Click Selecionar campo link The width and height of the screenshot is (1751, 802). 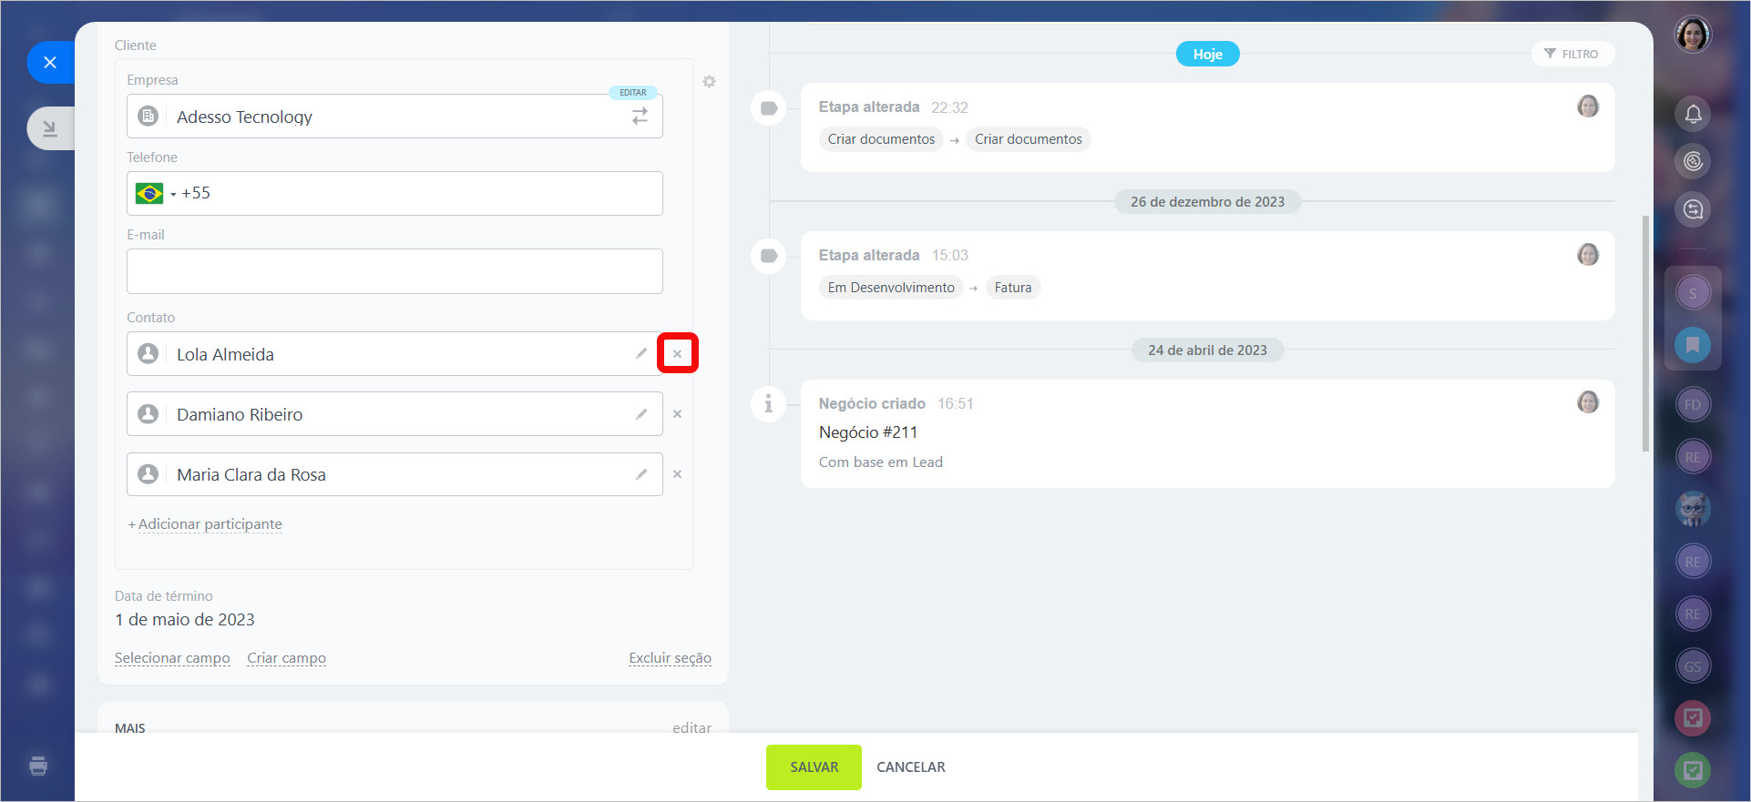point(172,658)
